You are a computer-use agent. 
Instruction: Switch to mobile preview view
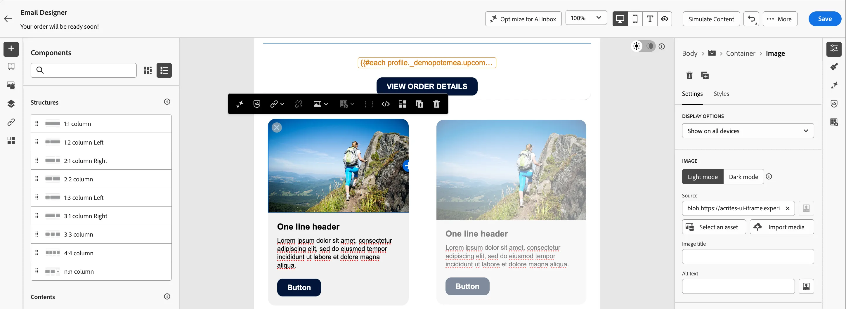pyautogui.click(x=635, y=19)
